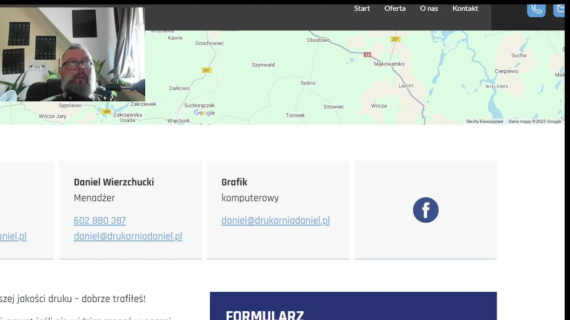Email Daniel Wierzchucki manager address

128,236
